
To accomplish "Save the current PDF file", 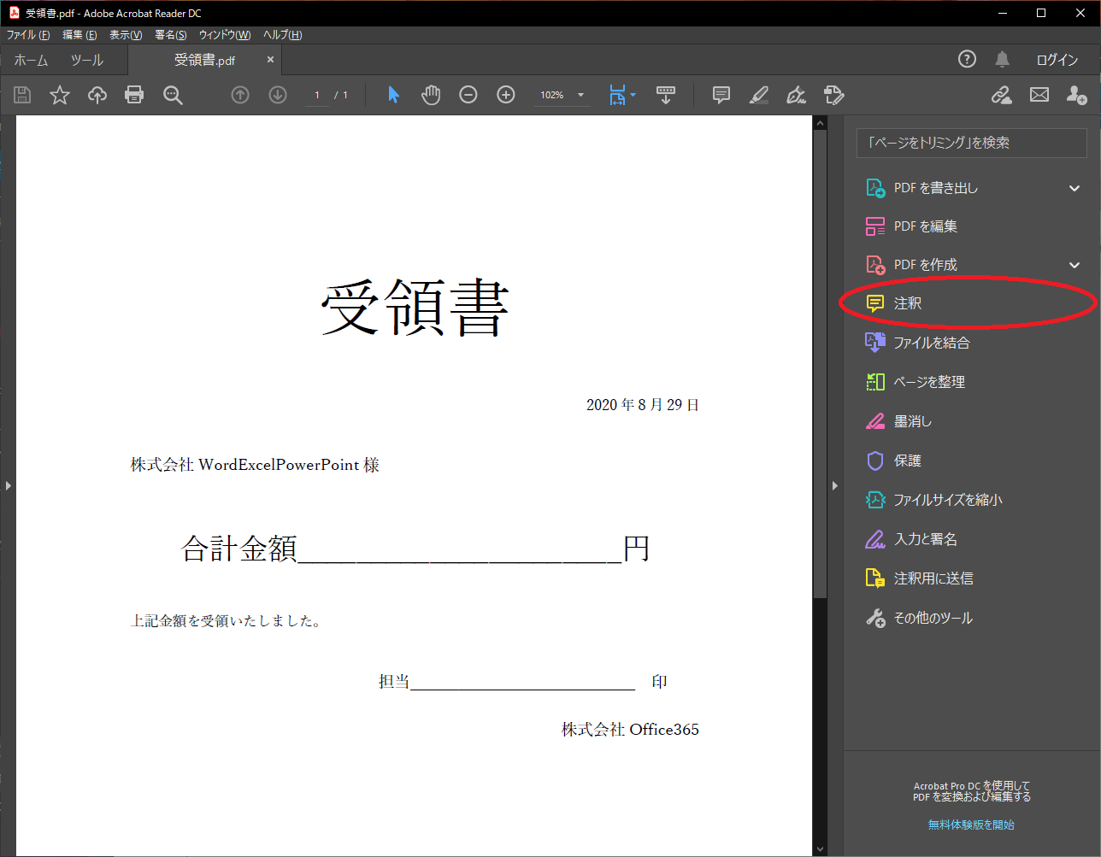I will (x=22, y=95).
